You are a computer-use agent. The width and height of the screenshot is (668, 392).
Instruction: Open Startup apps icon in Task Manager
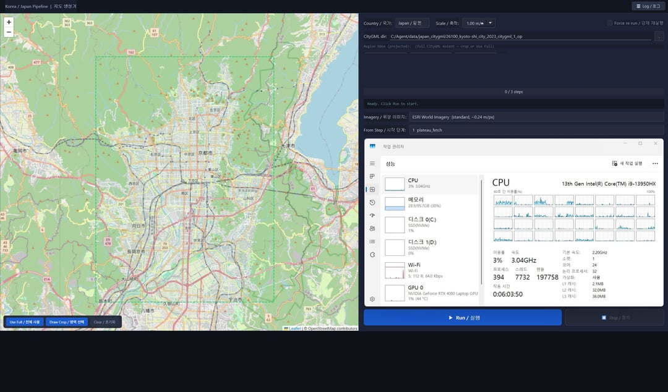372,215
